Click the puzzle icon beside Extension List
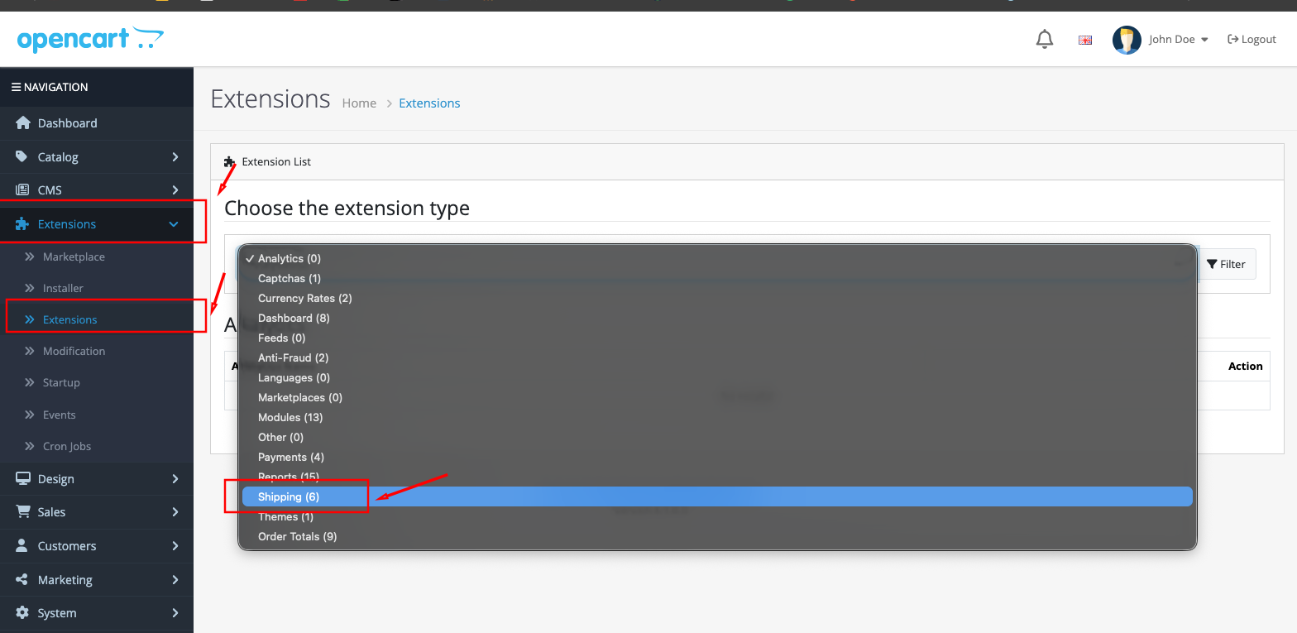 (229, 161)
